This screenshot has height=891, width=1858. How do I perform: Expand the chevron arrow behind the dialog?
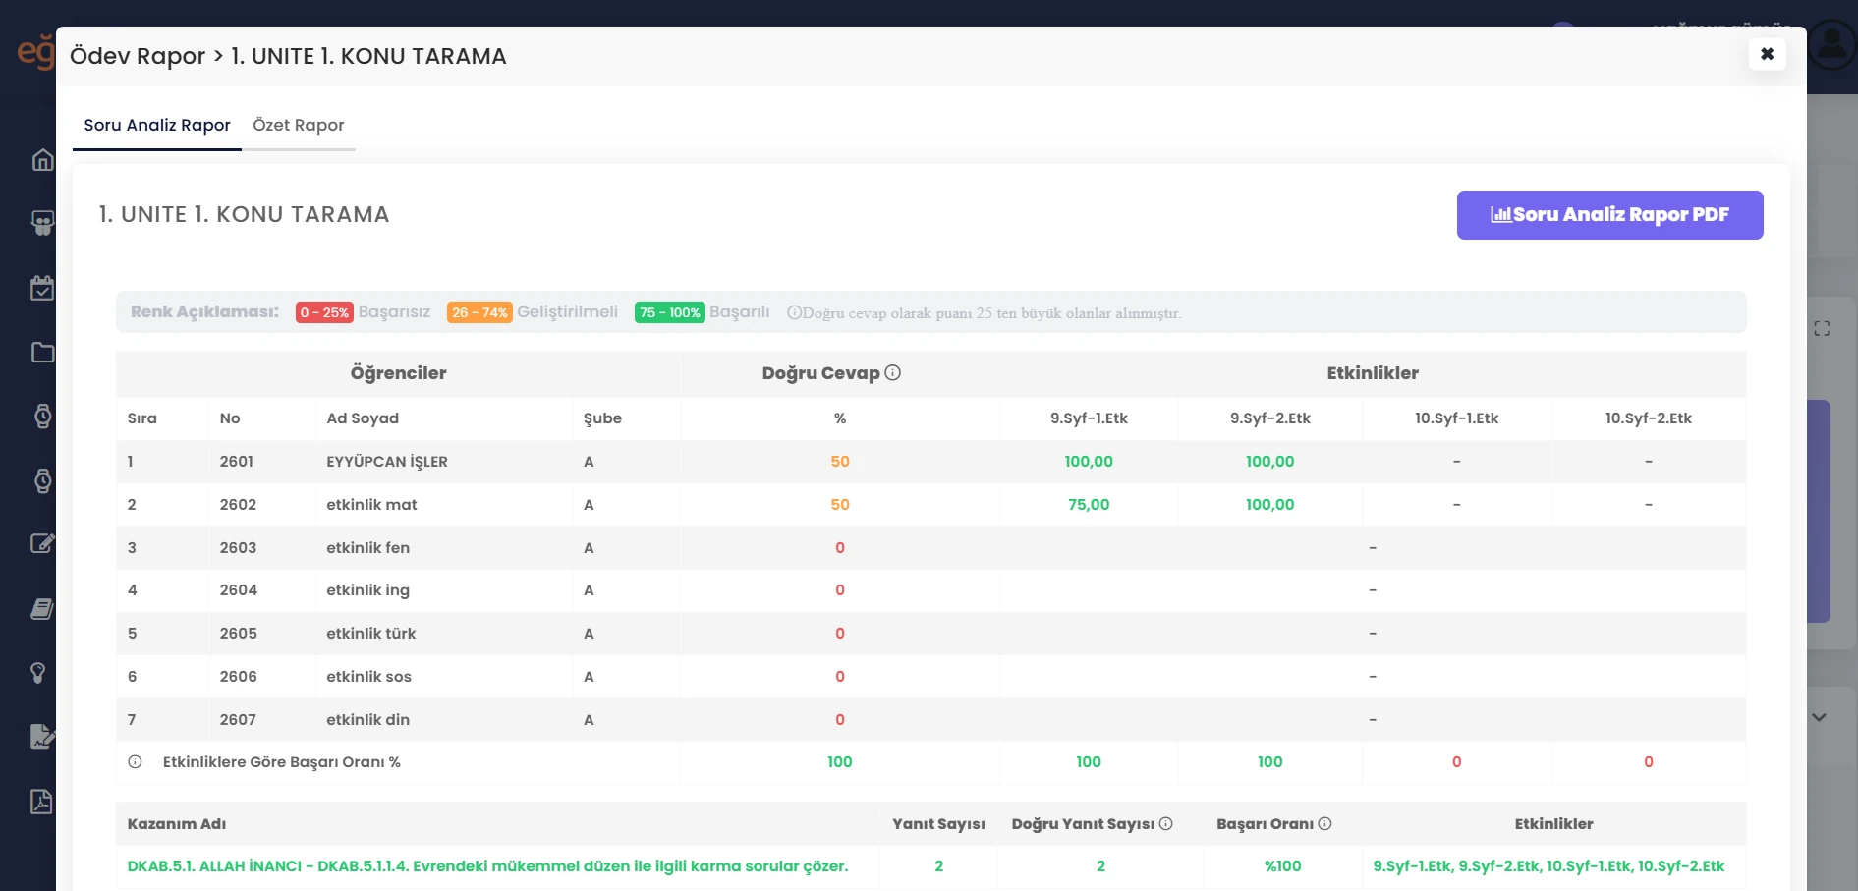coord(1819,717)
